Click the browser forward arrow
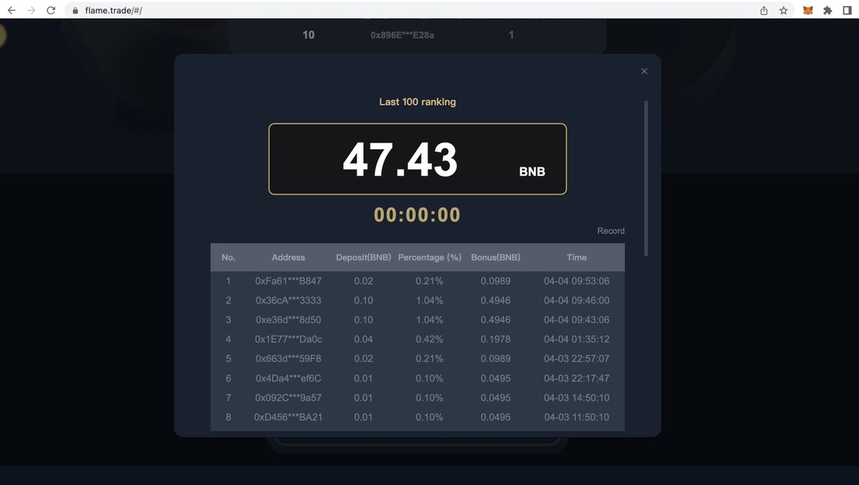Image resolution: width=859 pixels, height=485 pixels. [31, 11]
